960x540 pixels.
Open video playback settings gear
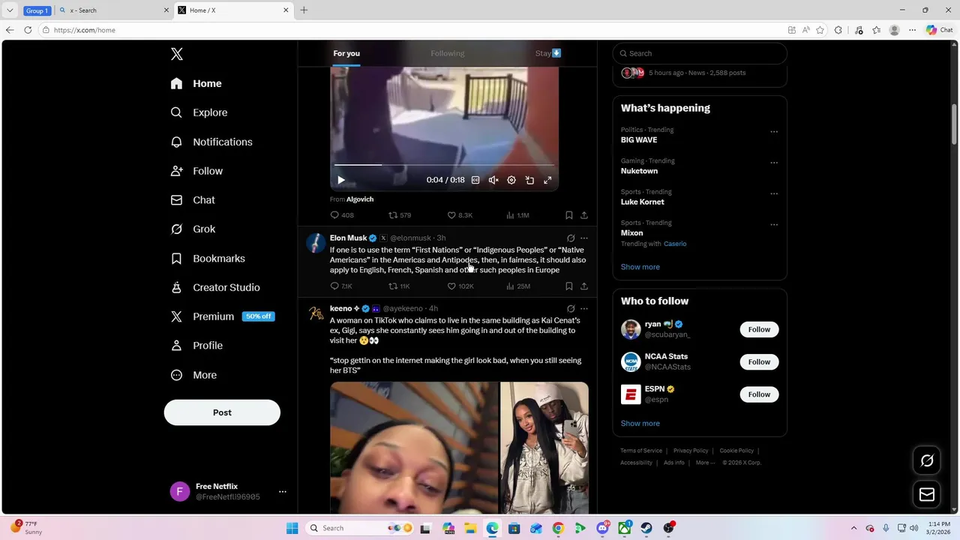click(511, 180)
